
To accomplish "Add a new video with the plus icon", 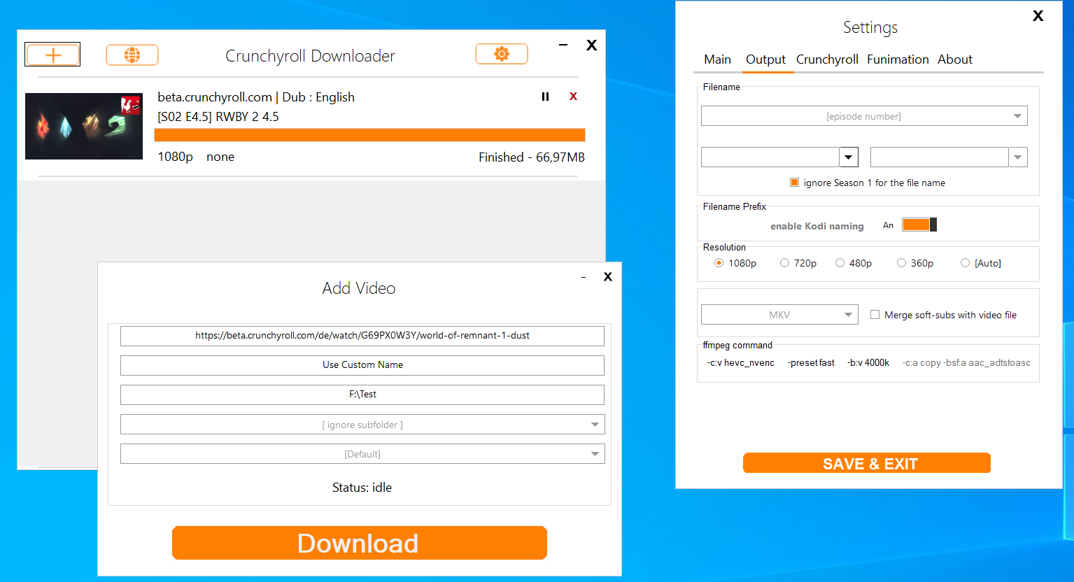I will [52, 54].
